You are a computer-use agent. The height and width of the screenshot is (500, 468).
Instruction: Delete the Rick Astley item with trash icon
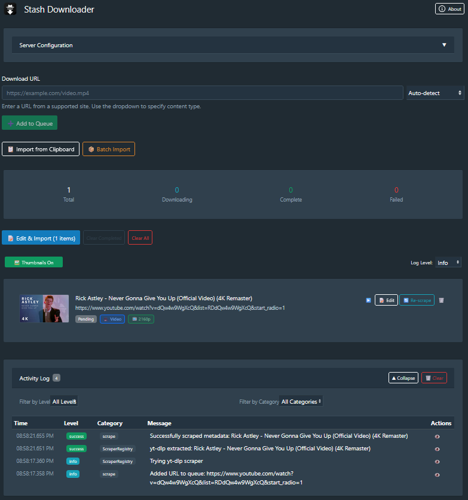pyautogui.click(x=441, y=300)
